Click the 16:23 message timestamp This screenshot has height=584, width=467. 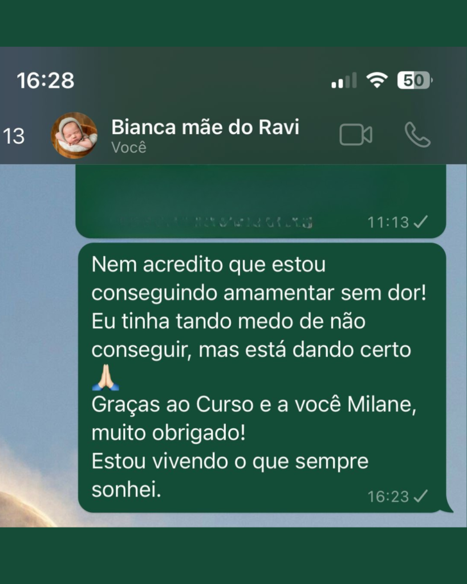388,497
